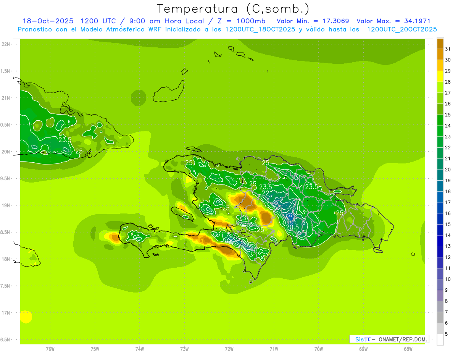
Task: Click the 31 label on the color scale
Action: click(448, 49)
